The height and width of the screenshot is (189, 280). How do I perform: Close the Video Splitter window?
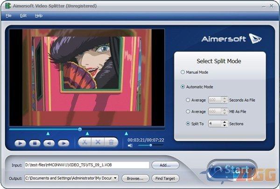(x=272, y=6)
